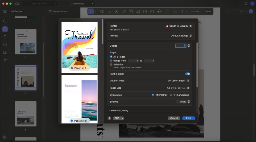256x142 pixels.
Task: Open the Double-sided On (Short Edge) dropdown
Action: [x=178, y=81]
